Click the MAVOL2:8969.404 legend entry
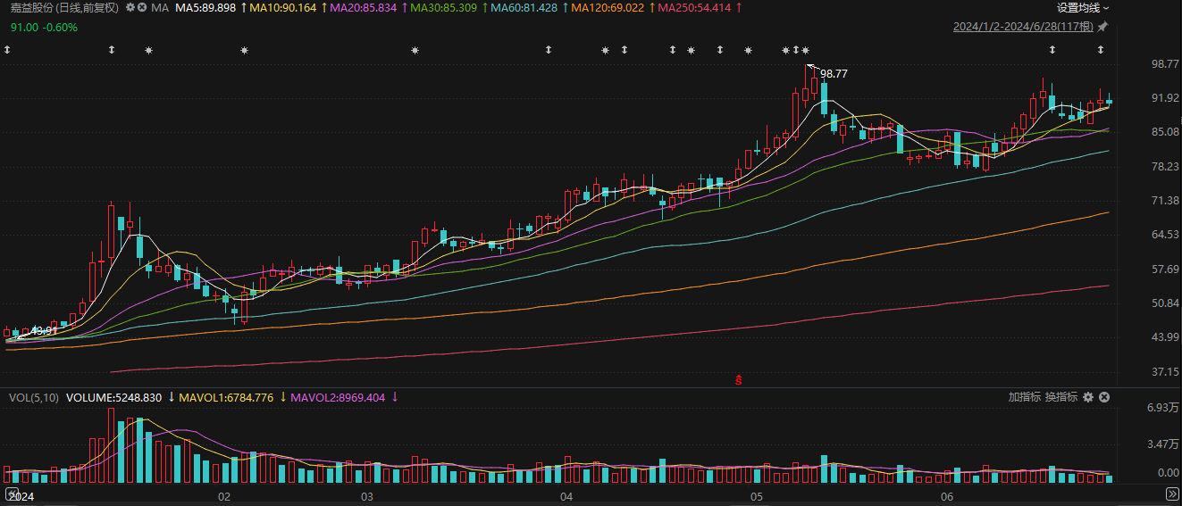The image size is (1182, 506). click(x=338, y=397)
